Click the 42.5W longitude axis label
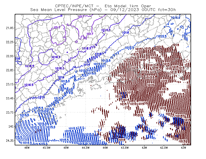Image resolution: width=206 pixels, height=159 pixels. 164,148
